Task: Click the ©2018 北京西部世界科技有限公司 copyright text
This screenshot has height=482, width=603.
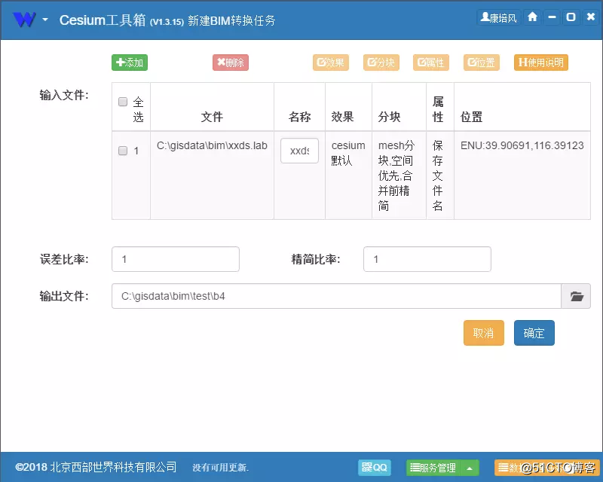Action: pos(96,467)
